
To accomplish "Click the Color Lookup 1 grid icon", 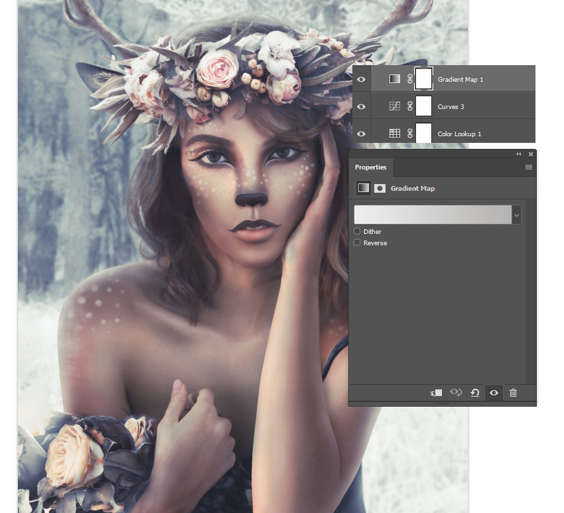I will (395, 134).
